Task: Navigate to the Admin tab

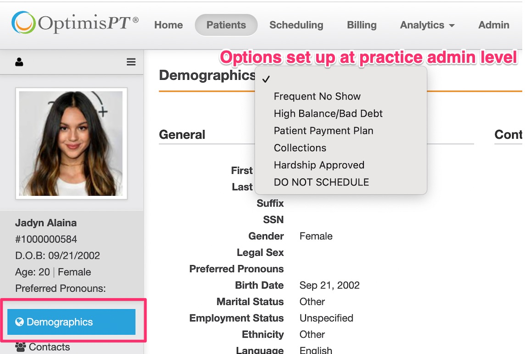Action: [x=494, y=25]
